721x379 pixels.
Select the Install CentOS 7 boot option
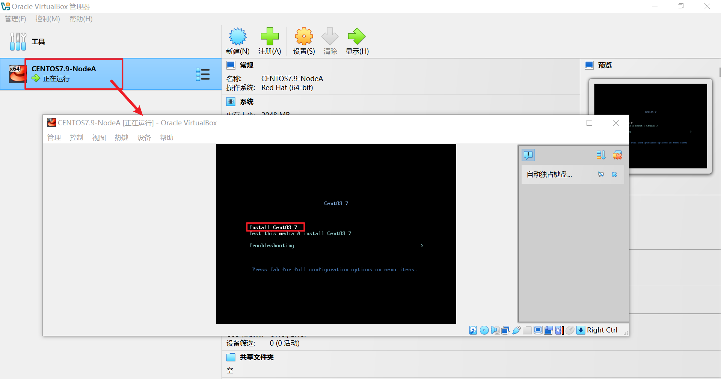pyautogui.click(x=273, y=227)
